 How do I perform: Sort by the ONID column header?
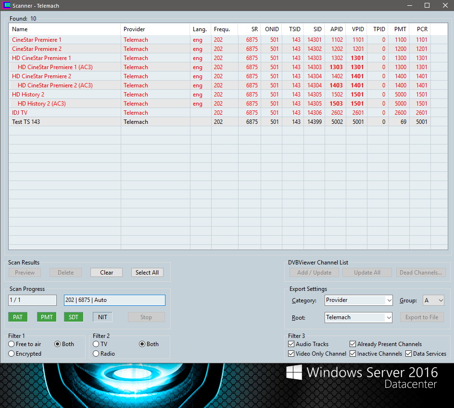(x=271, y=29)
